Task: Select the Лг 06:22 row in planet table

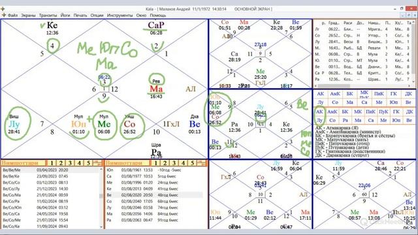Action: point(363,29)
